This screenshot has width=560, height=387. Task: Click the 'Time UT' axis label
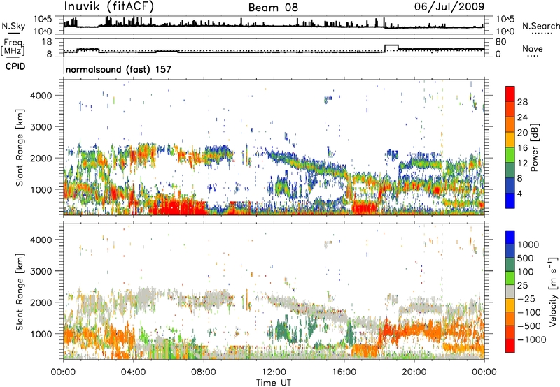pyautogui.click(x=274, y=382)
